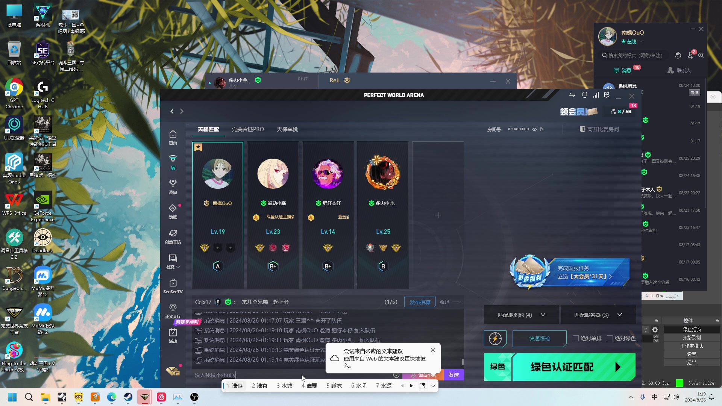Toggle room number visibility eye icon
The width and height of the screenshot is (722, 406).
pos(534,129)
